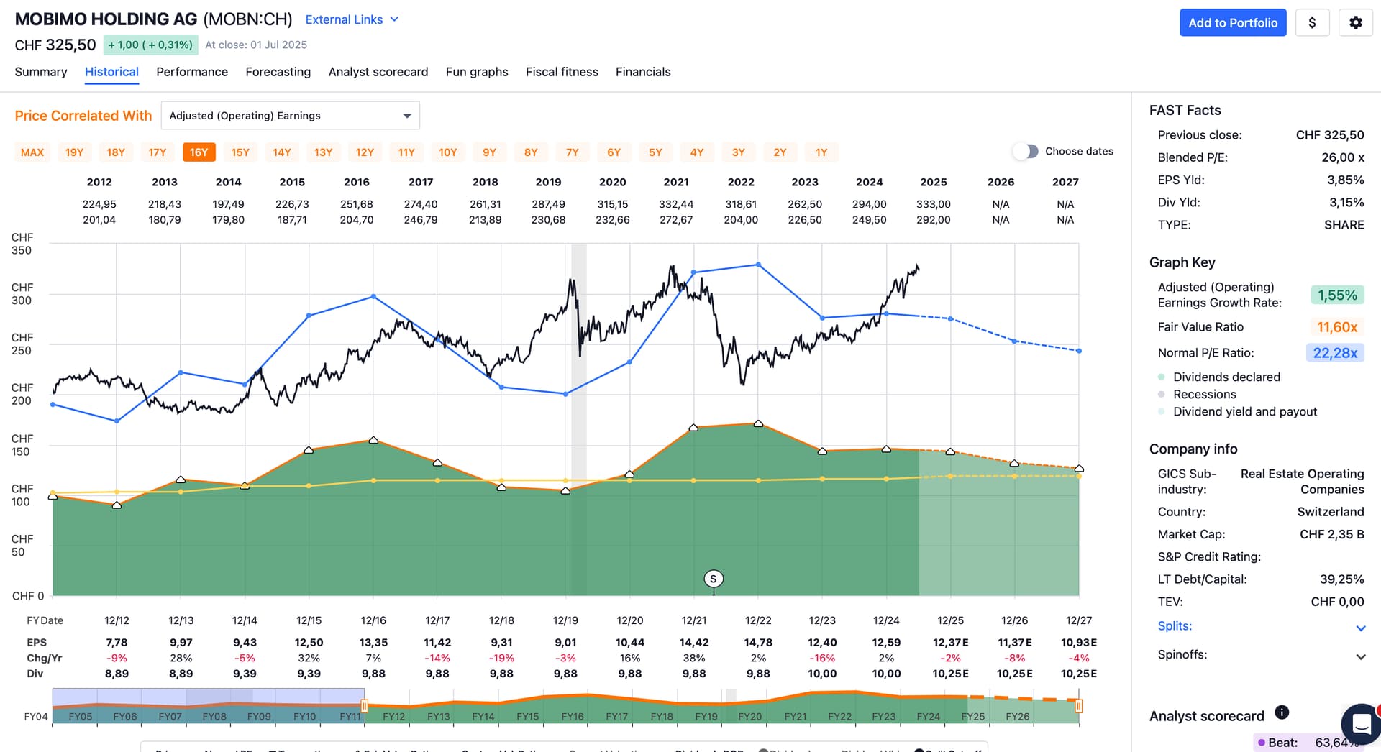Select the 17Y time range

click(x=158, y=152)
